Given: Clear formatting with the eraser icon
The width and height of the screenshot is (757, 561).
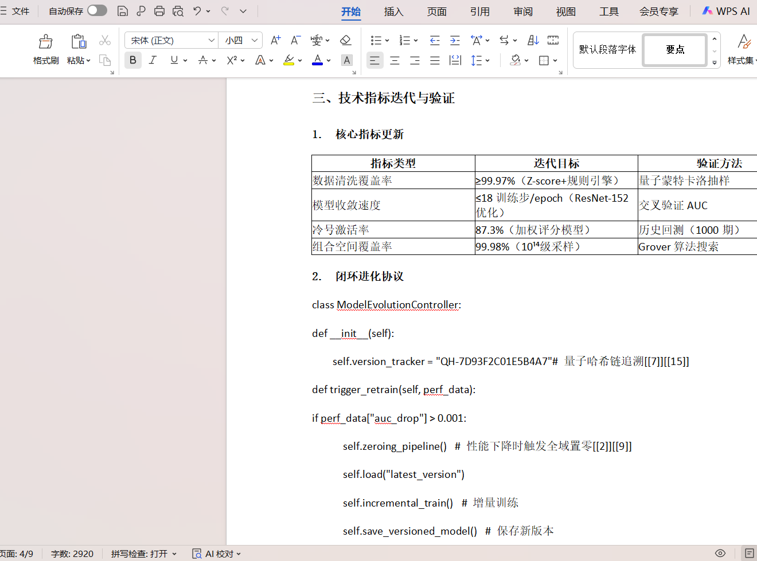Looking at the screenshot, I should coord(345,40).
